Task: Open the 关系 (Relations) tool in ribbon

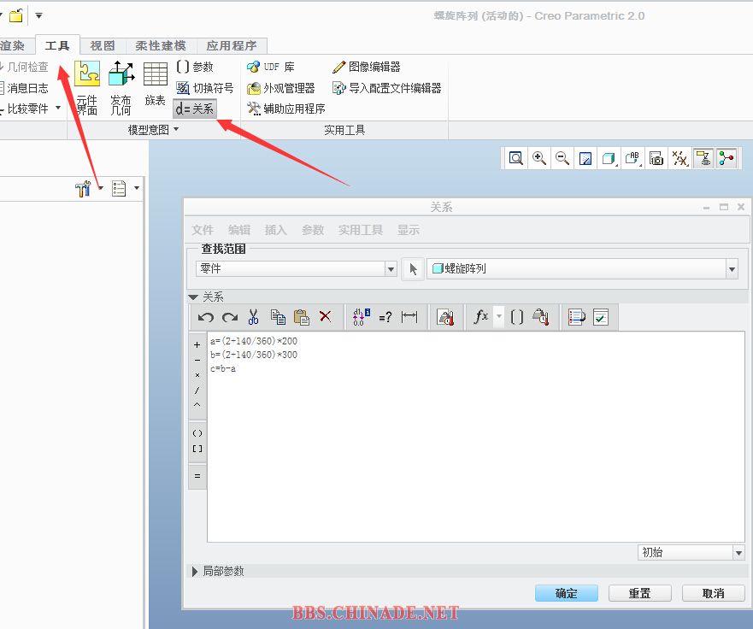Action: coord(195,109)
